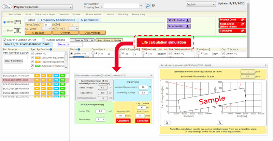This screenshot has height=141, width=273.
Task: Select the Series radio button
Action: coord(4,22)
